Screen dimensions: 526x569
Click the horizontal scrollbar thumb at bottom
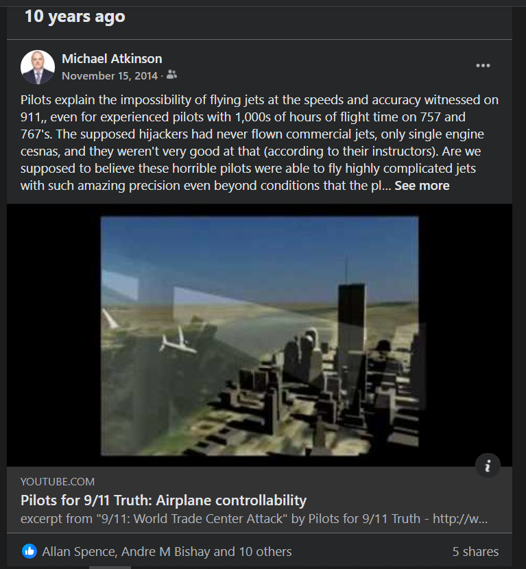pos(110,567)
